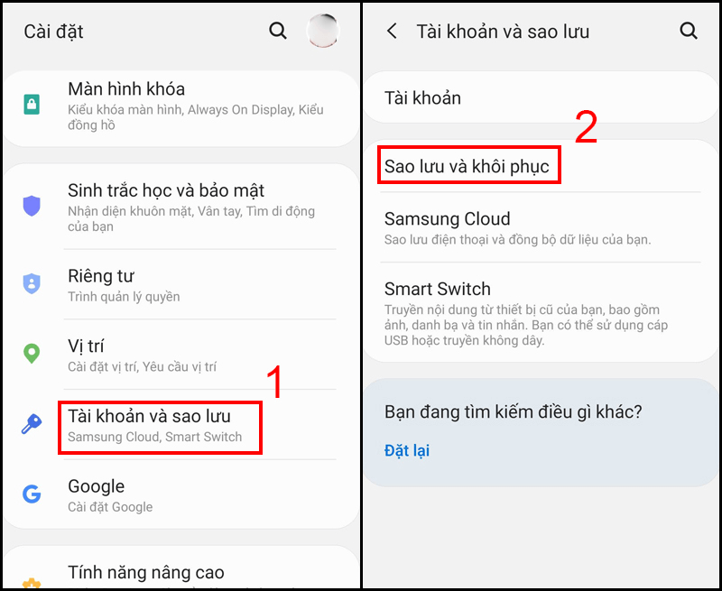Tap the Riêng tư privacy shield icon
The image size is (722, 591).
click(x=32, y=283)
